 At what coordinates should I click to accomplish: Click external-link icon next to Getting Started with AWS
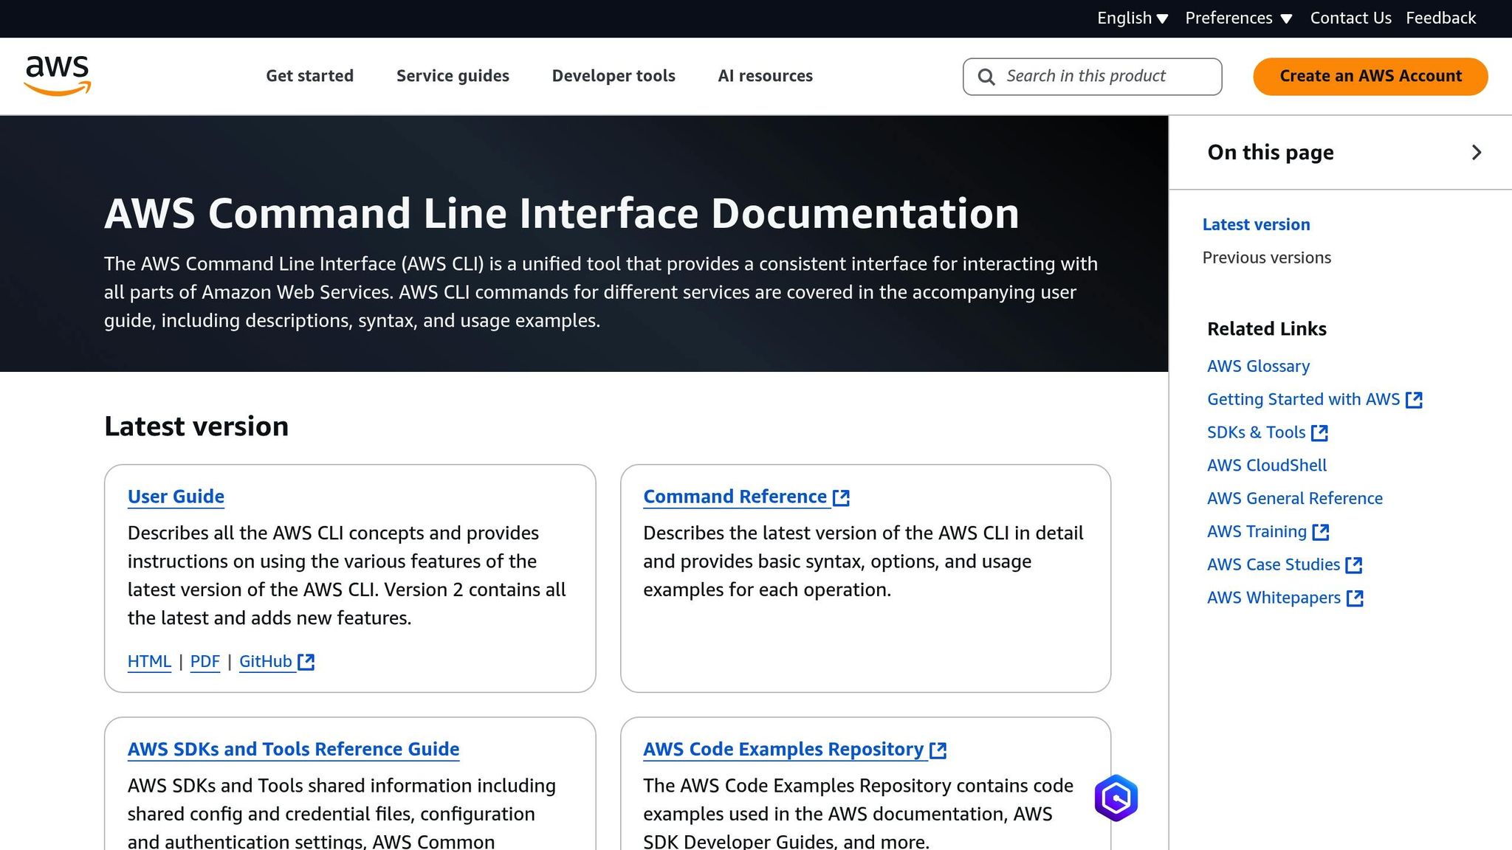click(1414, 400)
